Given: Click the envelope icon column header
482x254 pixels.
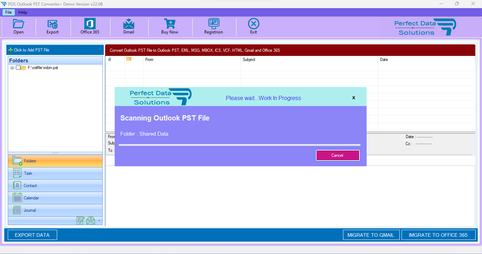Looking at the screenshot, I should 128,59.
